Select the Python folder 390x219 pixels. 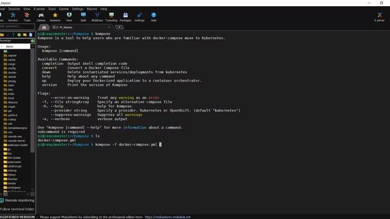coord(10,175)
